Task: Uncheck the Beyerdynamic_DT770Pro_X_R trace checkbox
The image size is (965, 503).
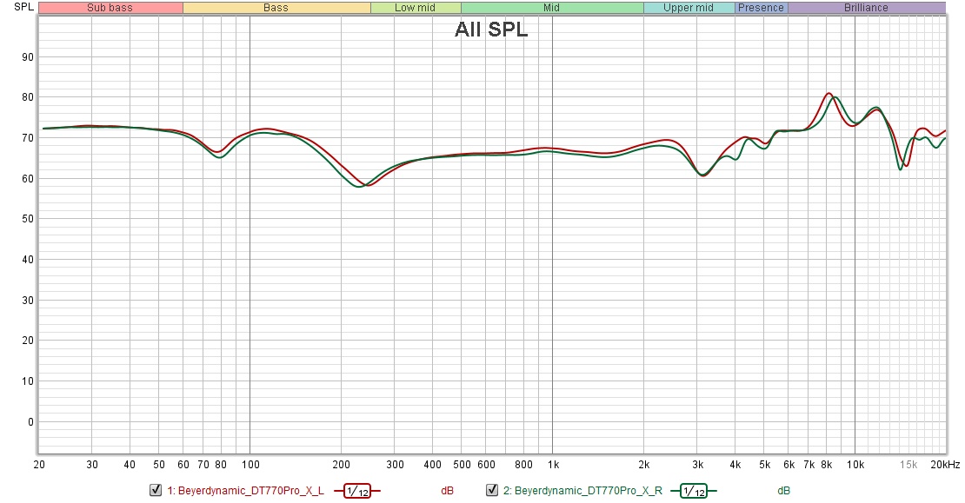Action: pos(492,490)
